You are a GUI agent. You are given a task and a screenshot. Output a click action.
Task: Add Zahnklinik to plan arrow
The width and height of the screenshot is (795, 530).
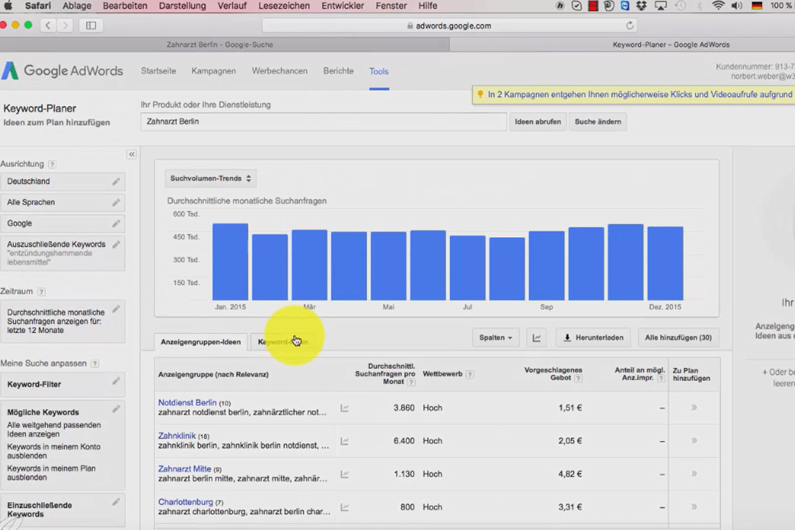(694, 441)
